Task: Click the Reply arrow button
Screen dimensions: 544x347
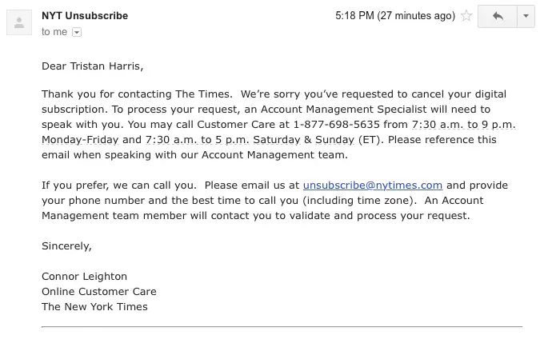Action: pos(498,16)
